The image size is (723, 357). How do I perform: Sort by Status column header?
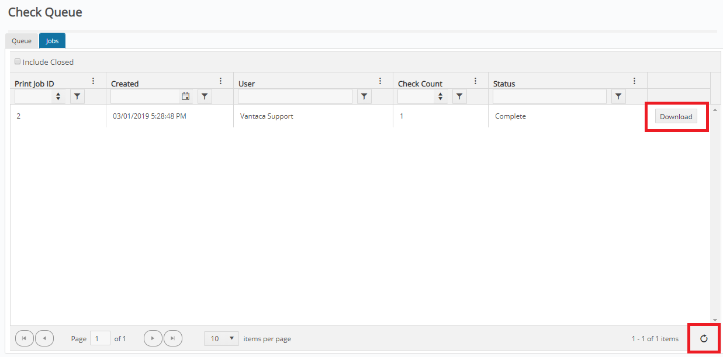point(504,84)
